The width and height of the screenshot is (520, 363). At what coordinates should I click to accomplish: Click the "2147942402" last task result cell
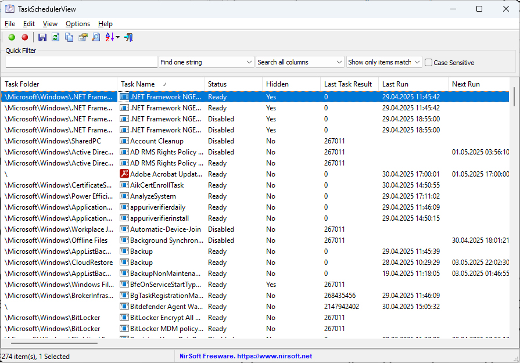tap(342, 307)
